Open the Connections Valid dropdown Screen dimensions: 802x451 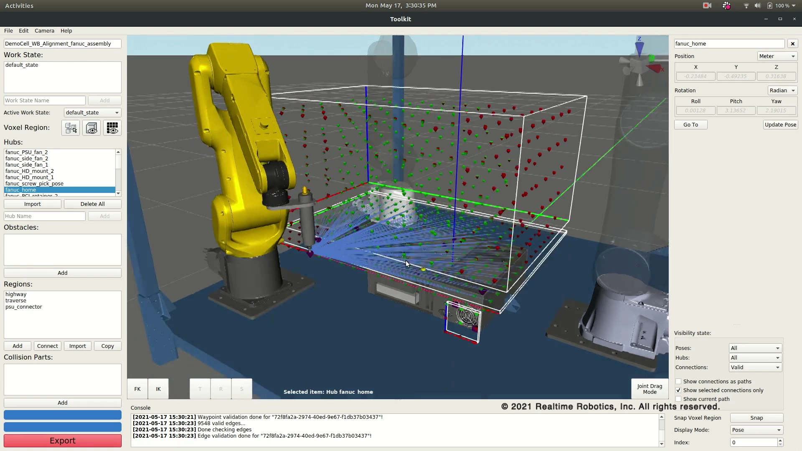coord(755,367)
